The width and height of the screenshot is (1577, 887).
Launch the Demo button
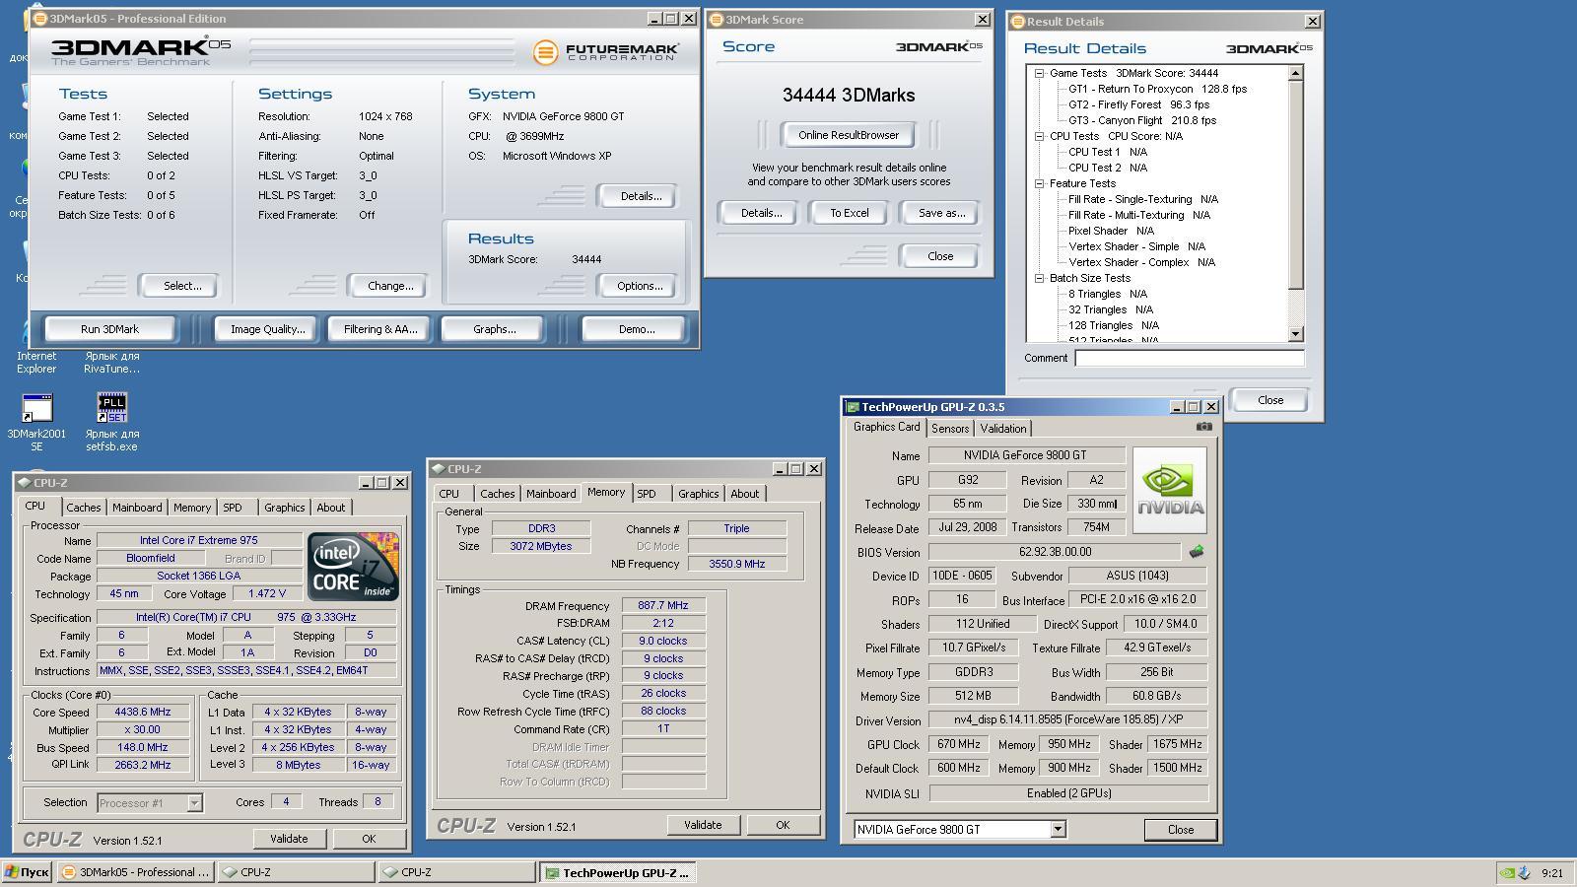click(636, 329)
